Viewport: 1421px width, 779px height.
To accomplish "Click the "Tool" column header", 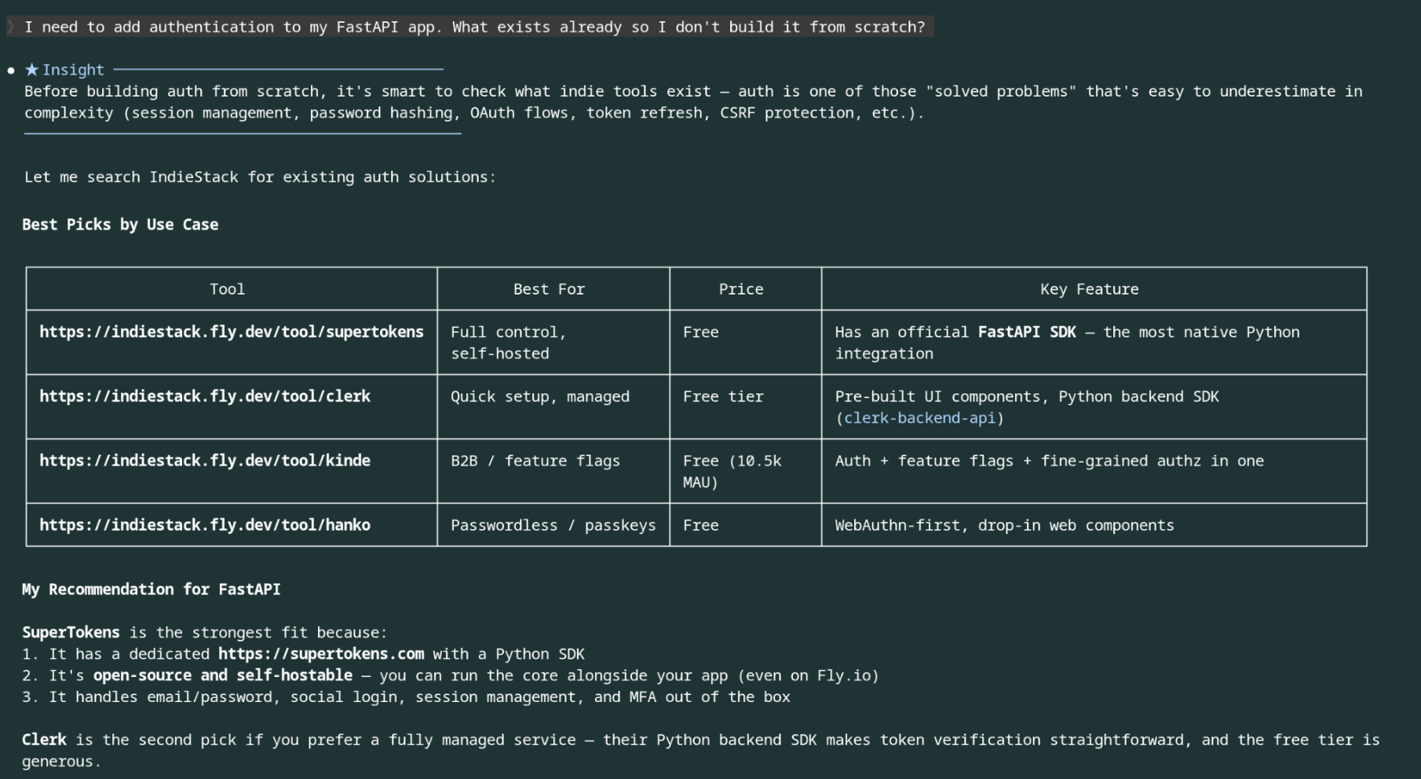I will [227, 289].
